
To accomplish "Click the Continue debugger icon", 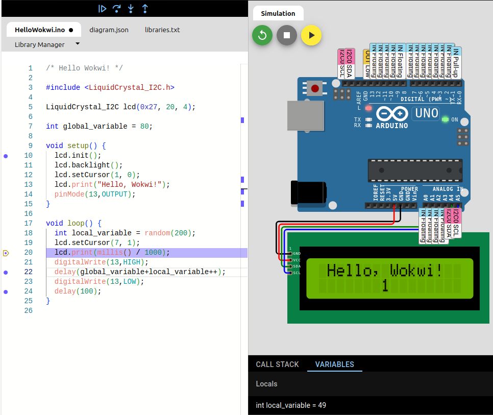I will tap(103, 8).
